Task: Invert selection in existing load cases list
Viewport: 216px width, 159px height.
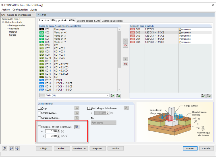Action: pyautogui.click(x=118, y=96)
